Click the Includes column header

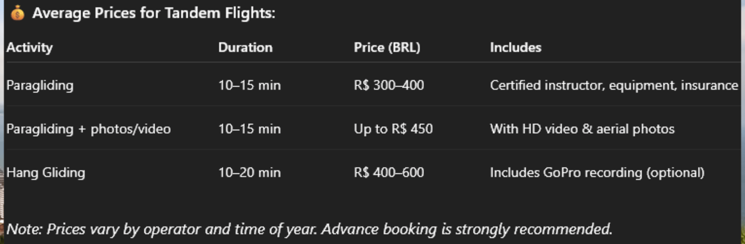pyautogui.click(x=515, y=47)
